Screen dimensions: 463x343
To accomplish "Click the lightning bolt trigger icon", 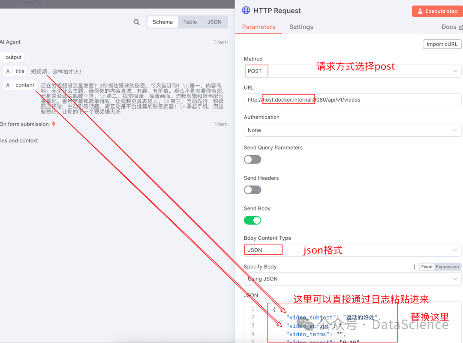I will click(x=54, y=124).
